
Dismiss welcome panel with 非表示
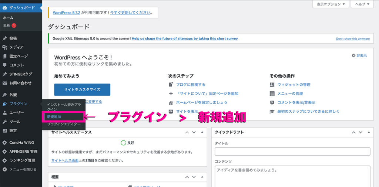(359, 55)
